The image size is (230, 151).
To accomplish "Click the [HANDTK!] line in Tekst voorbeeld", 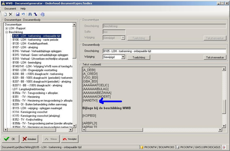I will pos(90,100).
